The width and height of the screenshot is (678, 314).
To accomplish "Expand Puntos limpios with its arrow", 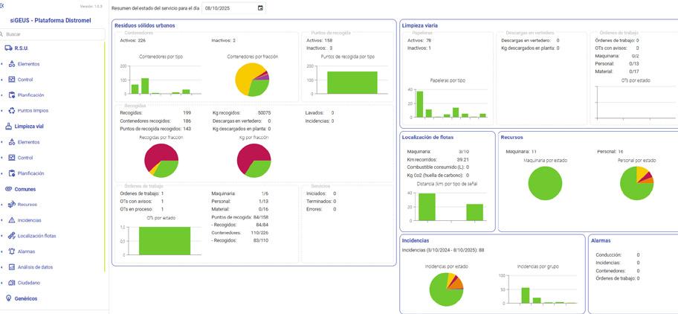I will [x=1, y=111].
